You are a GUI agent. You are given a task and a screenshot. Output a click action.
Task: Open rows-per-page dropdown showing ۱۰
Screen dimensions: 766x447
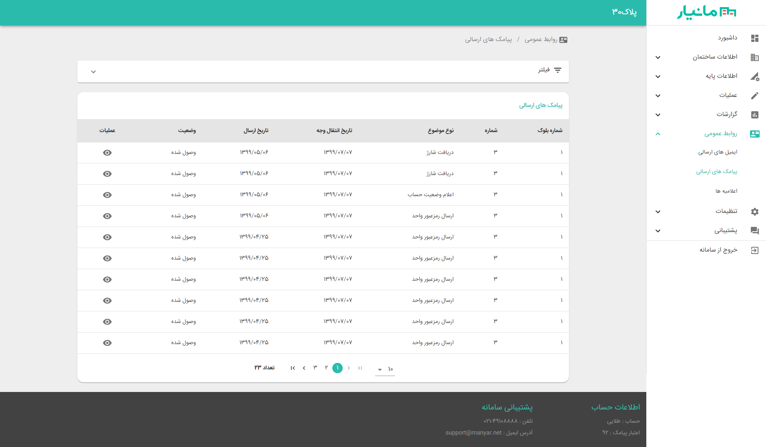385,369
